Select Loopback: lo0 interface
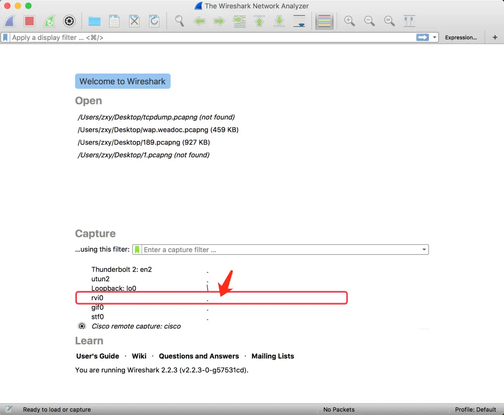The image size is (504, 415). (x=114, y=288)
